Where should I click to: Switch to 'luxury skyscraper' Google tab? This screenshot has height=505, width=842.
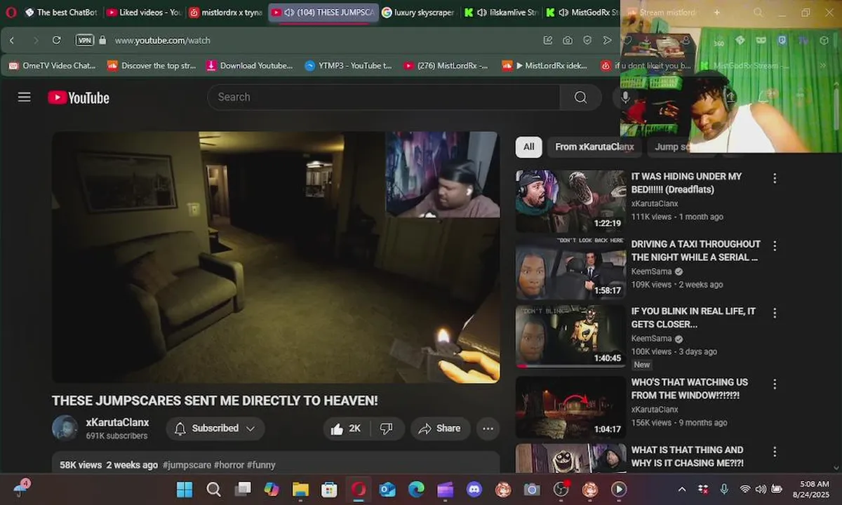pos(418,12)
